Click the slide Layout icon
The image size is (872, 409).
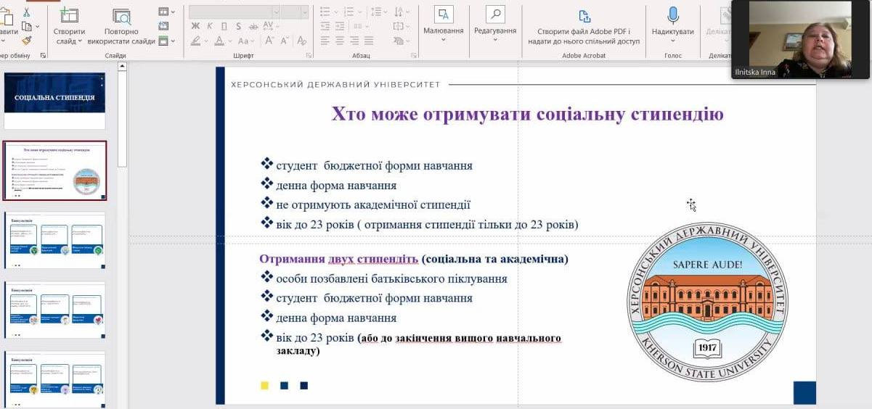163,12
